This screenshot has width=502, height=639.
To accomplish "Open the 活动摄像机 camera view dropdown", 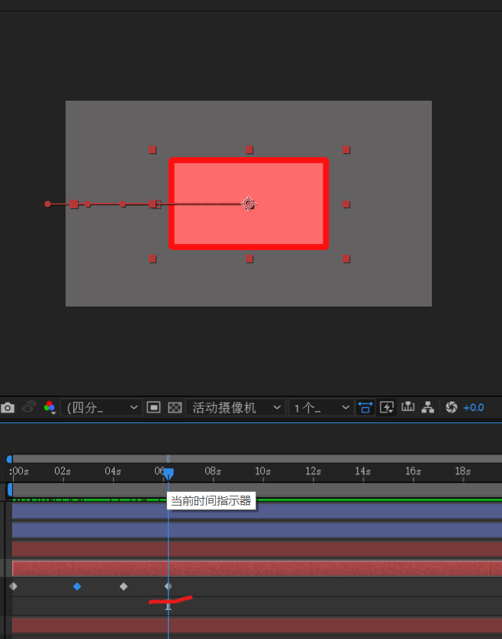I will coord(236,408).
